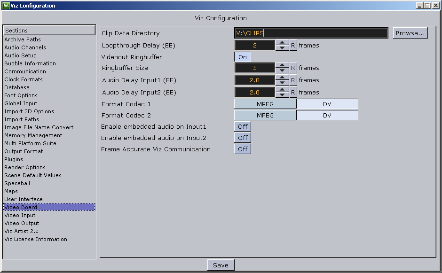Select DV for Format Codec 2
Viewport: 442px width, 273px height.
point(327,116)
